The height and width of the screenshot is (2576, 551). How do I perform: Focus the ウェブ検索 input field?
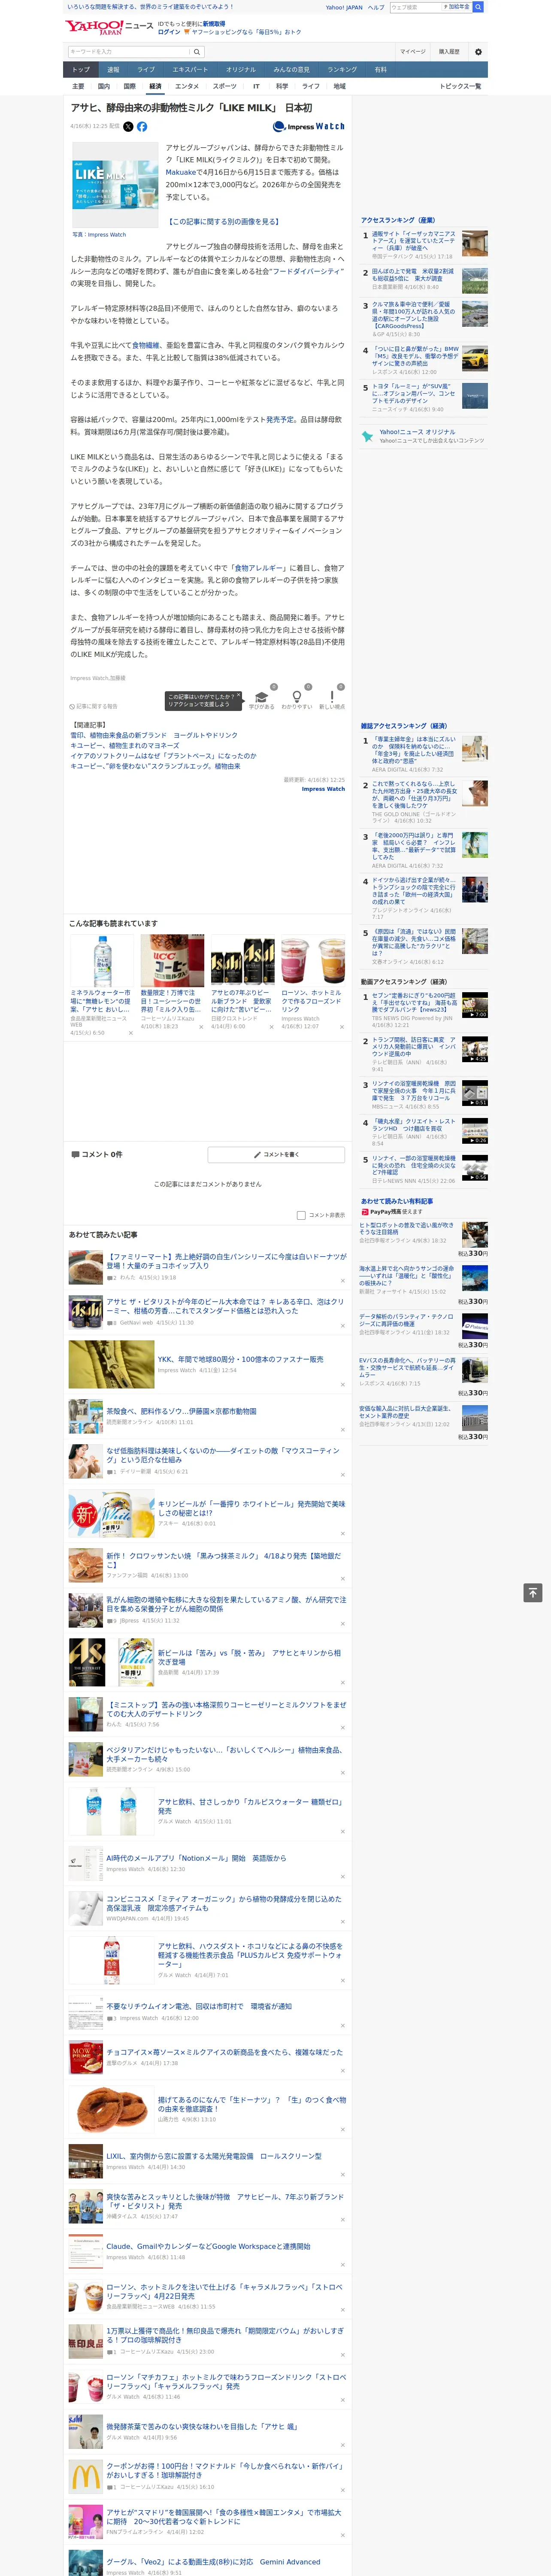tap(416, 7)
